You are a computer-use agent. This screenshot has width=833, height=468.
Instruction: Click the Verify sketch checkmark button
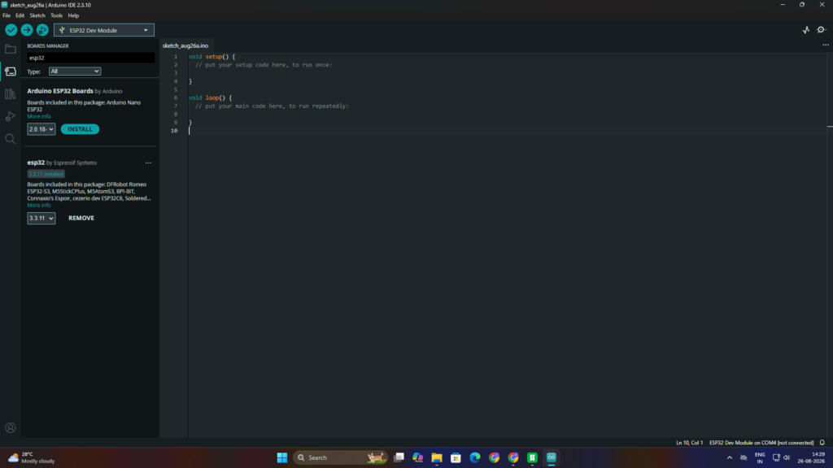[11, 30]
